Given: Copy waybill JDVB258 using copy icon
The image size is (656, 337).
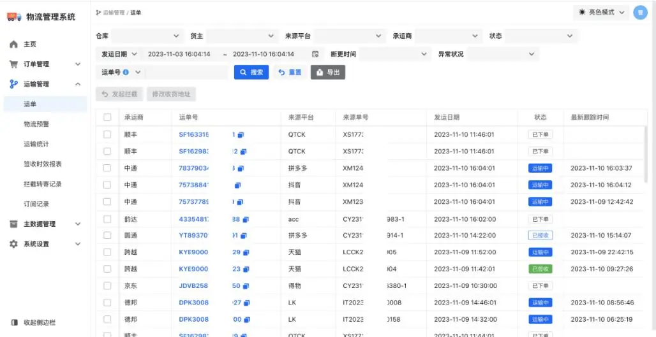Looking at the screenshot, I should point(246,286).
